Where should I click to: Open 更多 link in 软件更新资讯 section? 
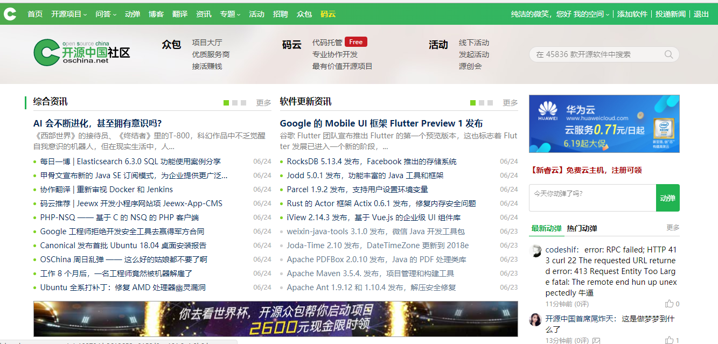point(510,103)
